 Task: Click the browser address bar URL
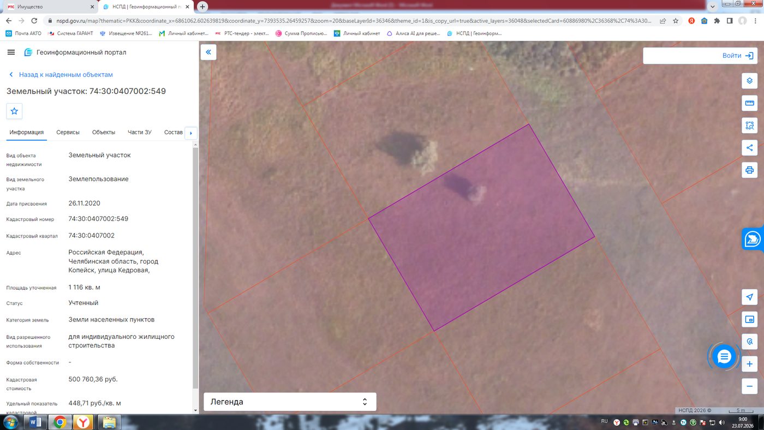354,21
